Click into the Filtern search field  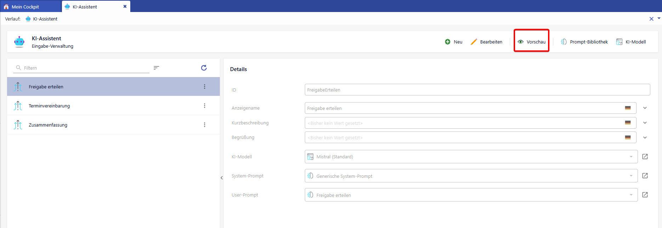coord(85,68)
